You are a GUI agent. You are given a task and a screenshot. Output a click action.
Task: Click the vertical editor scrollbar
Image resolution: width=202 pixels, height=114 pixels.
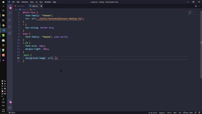click(x=201, y=45)
